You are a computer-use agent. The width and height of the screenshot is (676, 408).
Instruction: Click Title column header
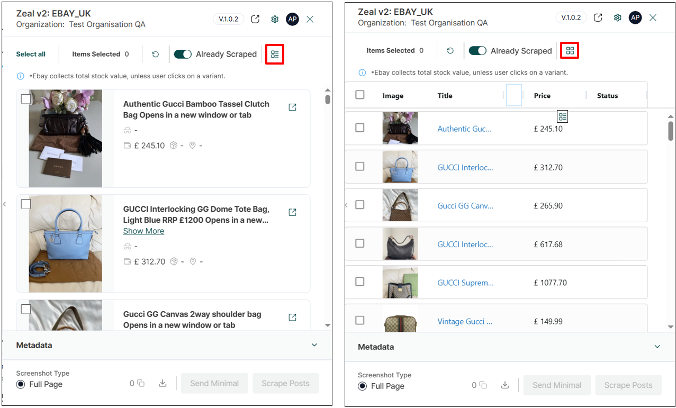445,96
